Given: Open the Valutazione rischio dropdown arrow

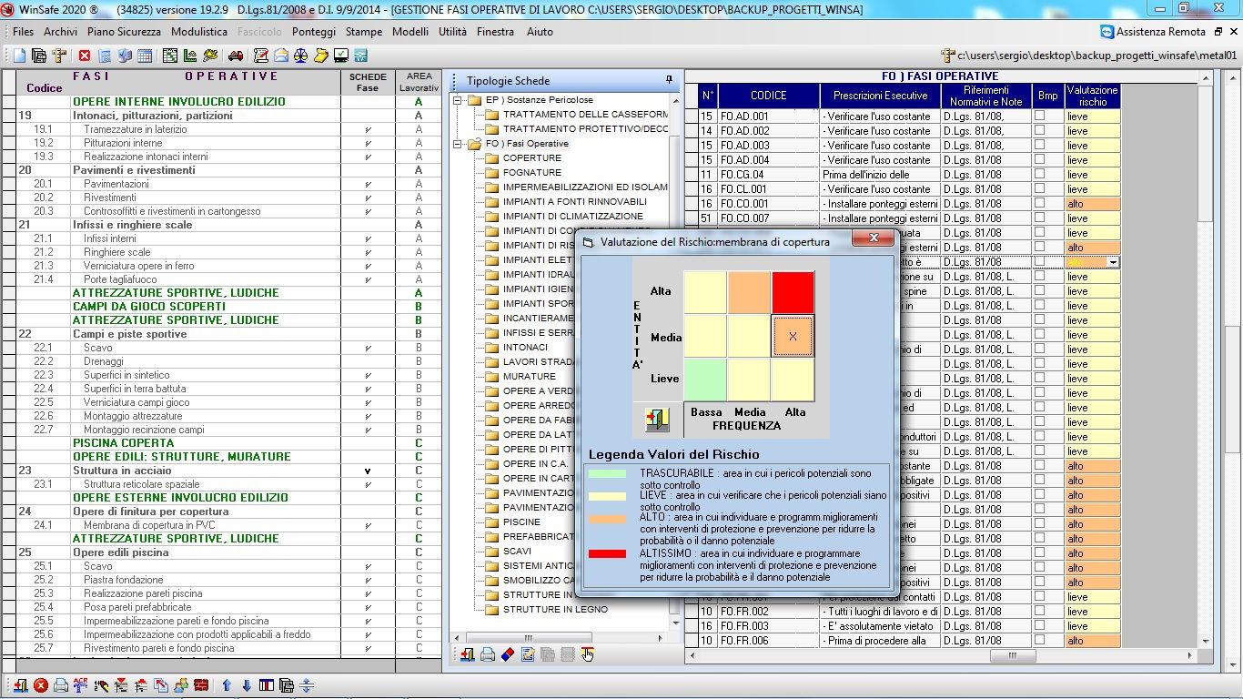Looking at the screenshot, I should click(x=1113, y=262).
